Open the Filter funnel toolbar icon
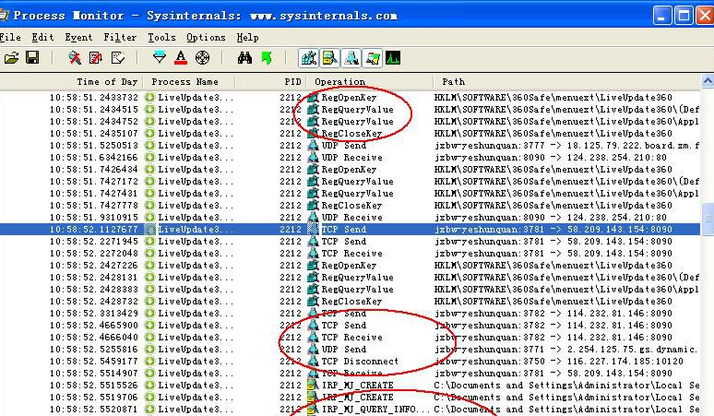714x416 pixels. click(160, 58)
